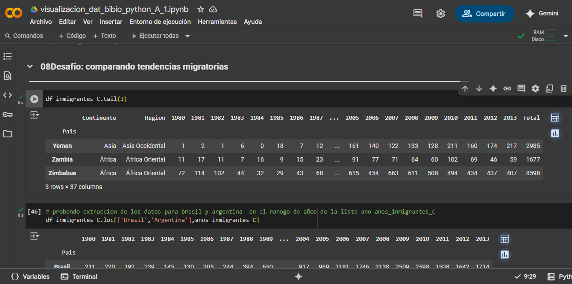572x284 pixels.
Task: Click the total value 8598
Action: (x=533, y=173)
